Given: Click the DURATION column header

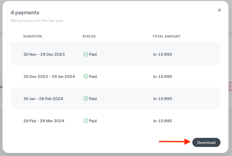Looking at the screenshot, I should pos(33,36).
